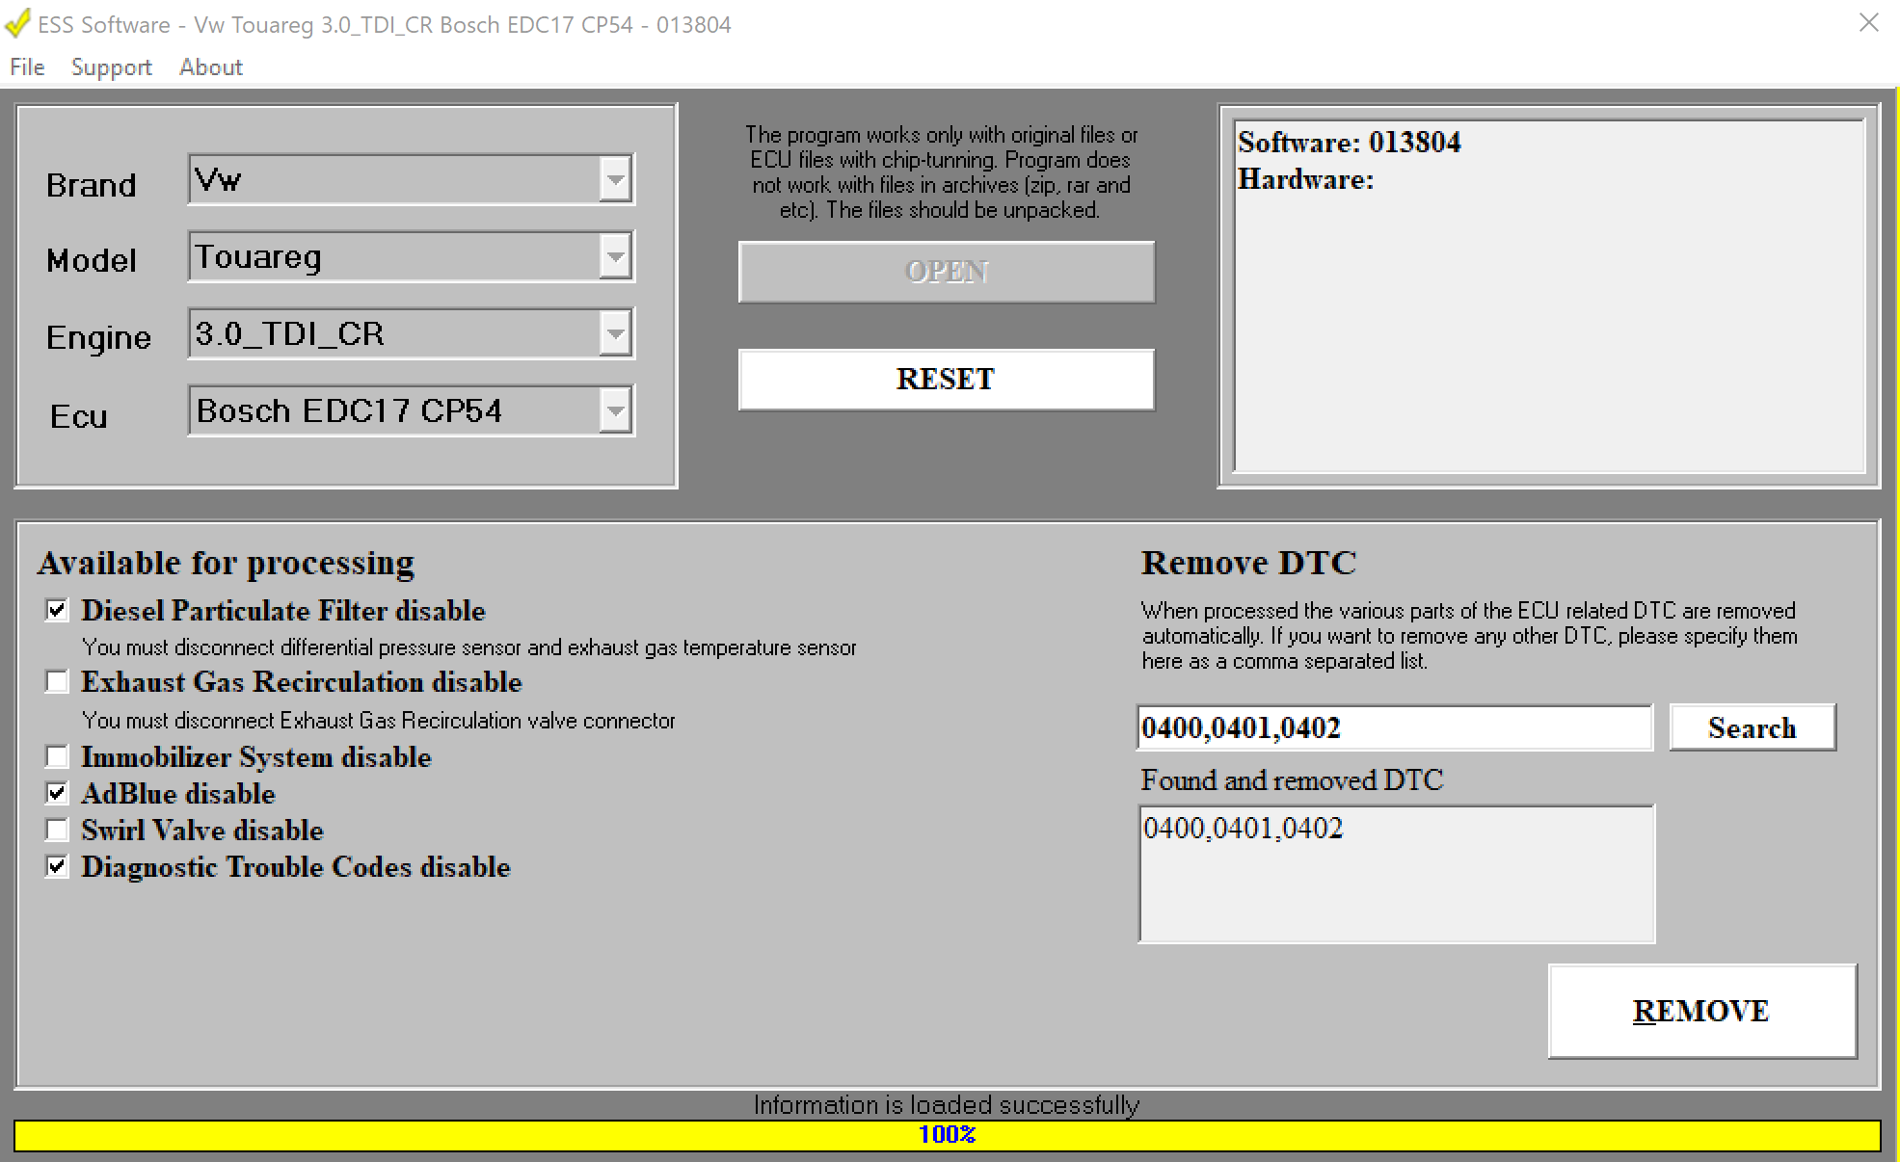Enable Exhaust Gas Recirculation disable option
Screen dimensions: 1900x1162
point(58,682)
